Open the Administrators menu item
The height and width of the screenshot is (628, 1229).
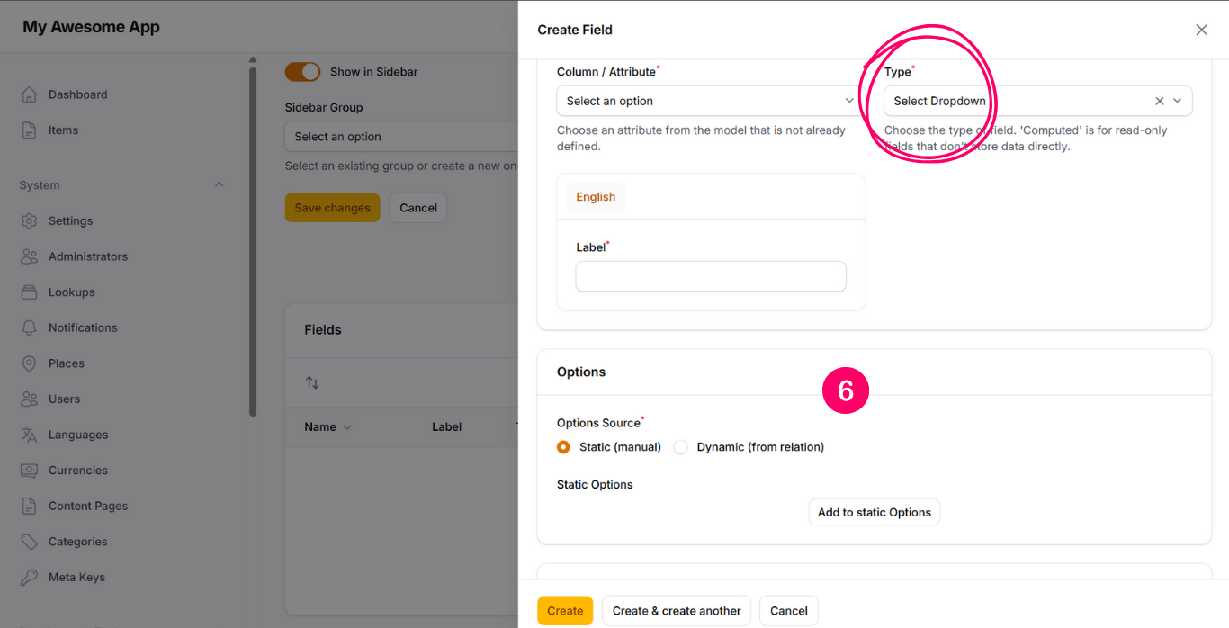click(88, 256)
